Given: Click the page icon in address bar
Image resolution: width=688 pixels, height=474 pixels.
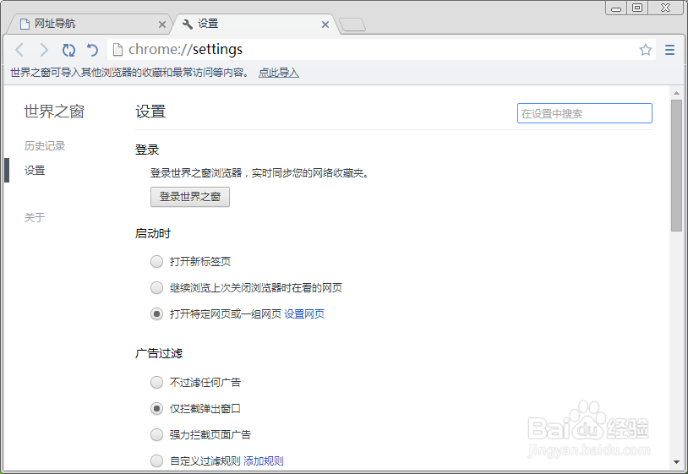Looking at the screenshot, I should coord(117,50).
